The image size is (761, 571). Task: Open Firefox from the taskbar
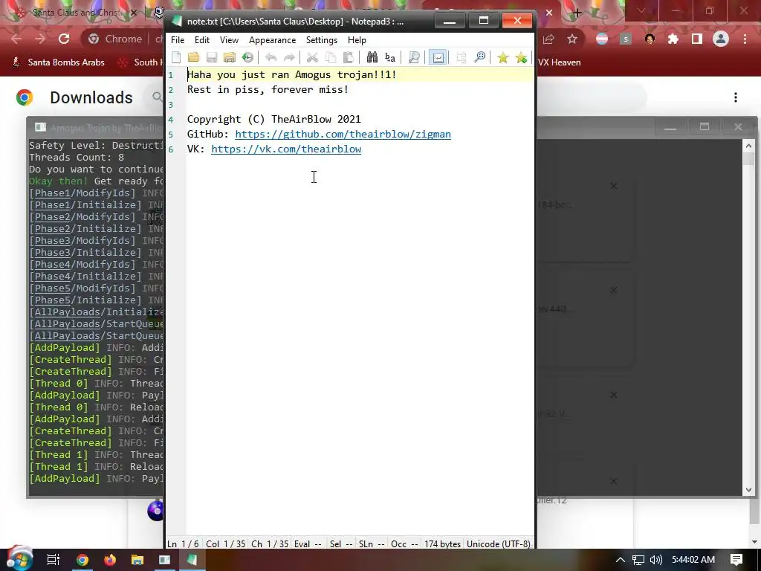(x=110, y=560)
